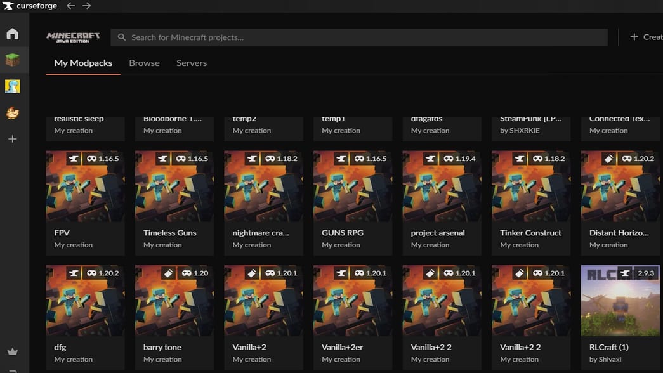Image resolution: width=663 pixels, height=373 pixels.
Task: Select the My Modpacks tab
Action: click(82, 63)
